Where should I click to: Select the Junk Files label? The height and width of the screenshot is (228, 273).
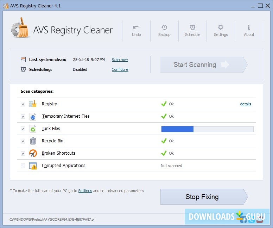point(51,129)
